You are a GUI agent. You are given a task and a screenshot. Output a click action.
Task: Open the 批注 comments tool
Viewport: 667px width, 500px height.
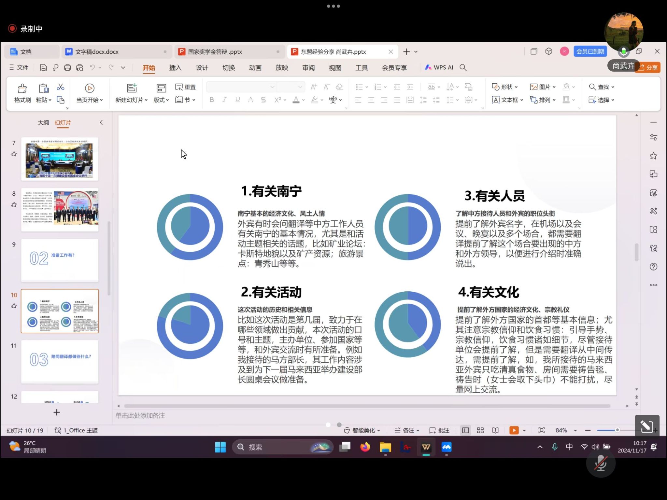point(439,430)
